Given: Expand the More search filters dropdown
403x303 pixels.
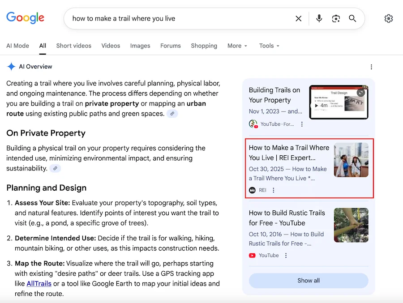Looking at the screenshot, I should coord(237,46).
